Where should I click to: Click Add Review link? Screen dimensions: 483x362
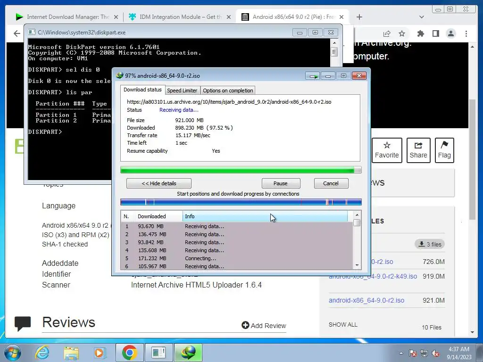point(264,326)
